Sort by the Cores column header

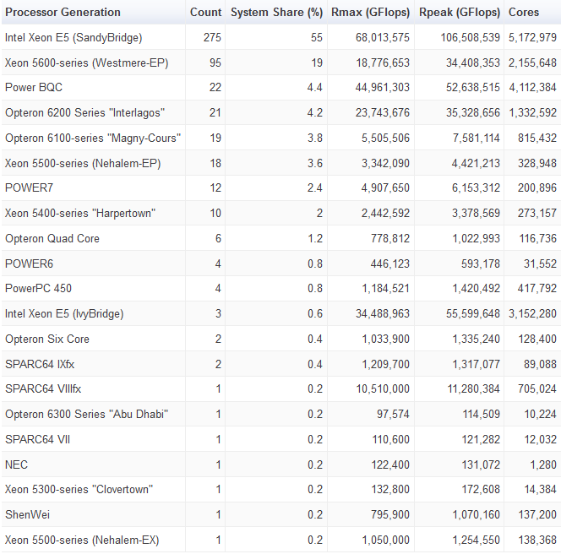(x=524, y=12)
